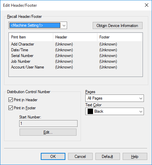Restore settings with Default button
This screenshot has height=165, width=152.
108,156
